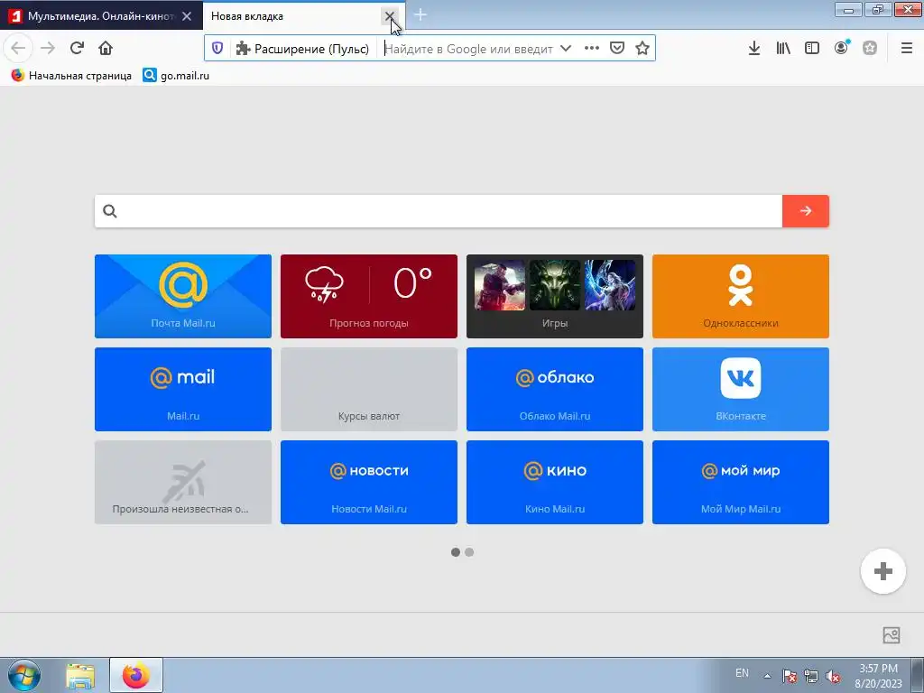Open the Прогноз погоды weather tile
Image resolution: width=924 pixels, height=693 pixels.
[x=369, y=296]
